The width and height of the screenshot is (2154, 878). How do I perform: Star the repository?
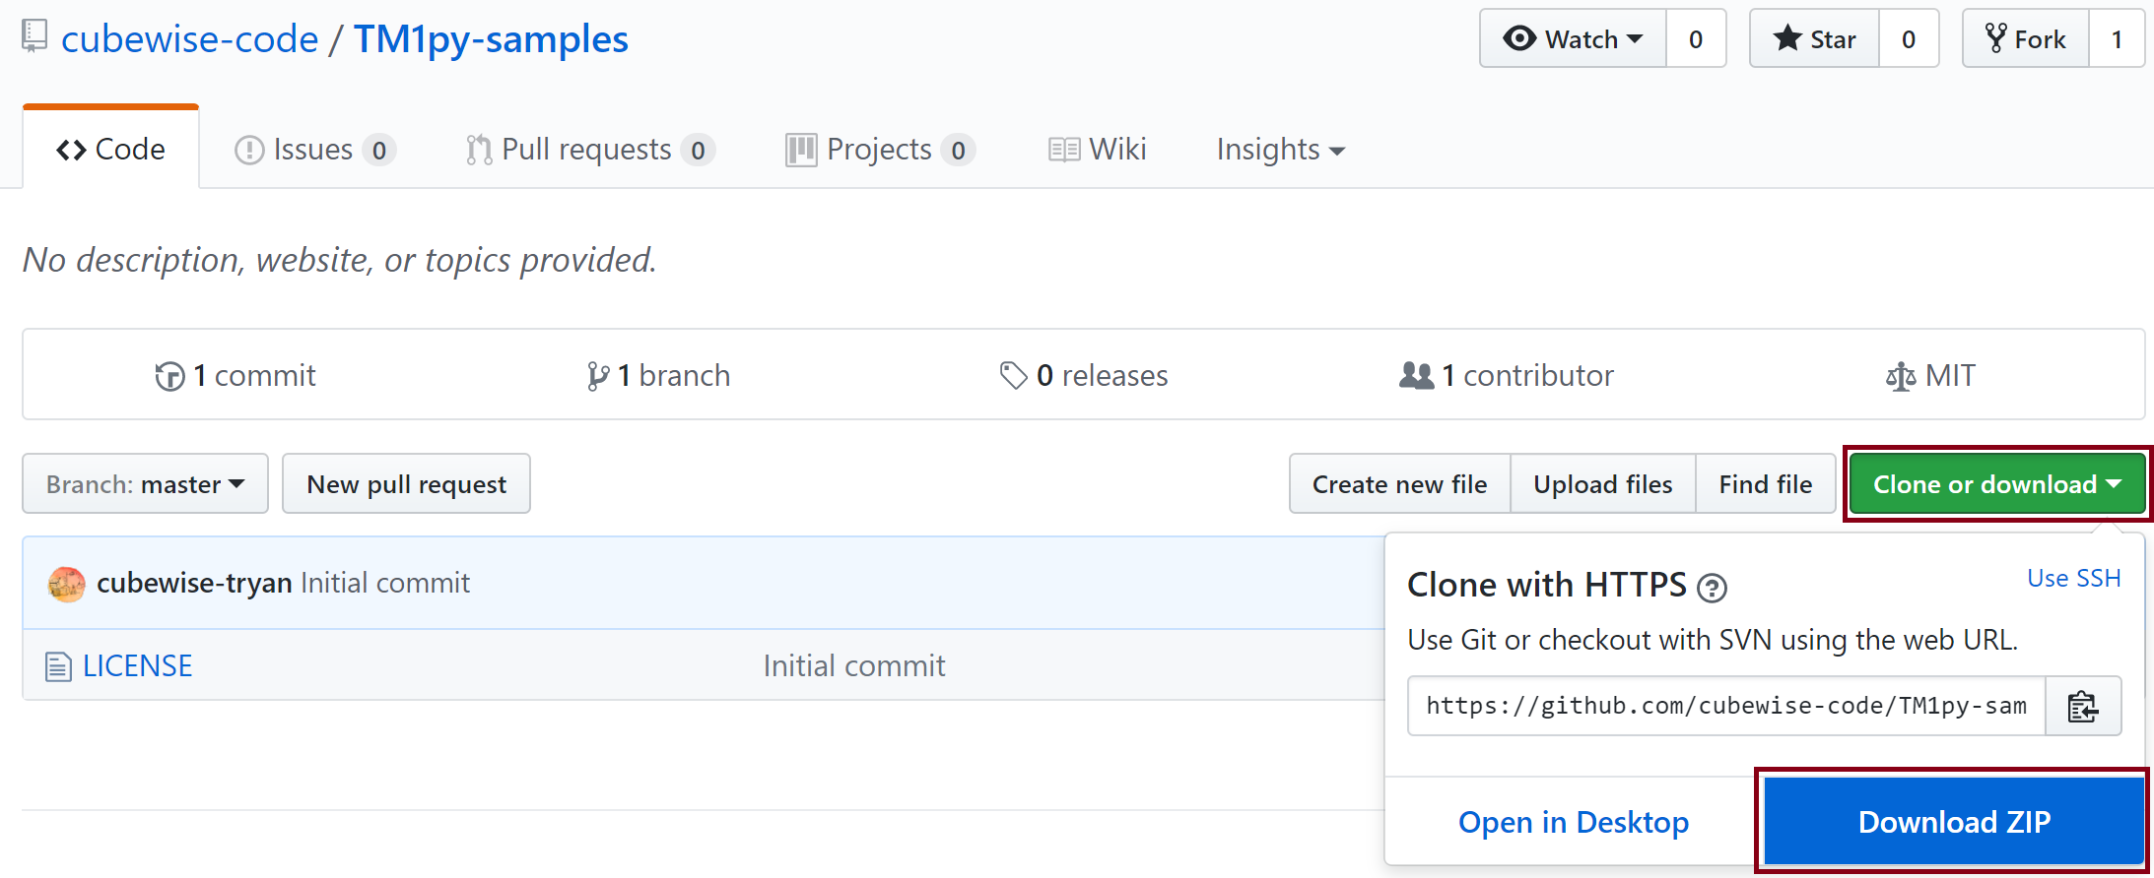coord(1814,38)
